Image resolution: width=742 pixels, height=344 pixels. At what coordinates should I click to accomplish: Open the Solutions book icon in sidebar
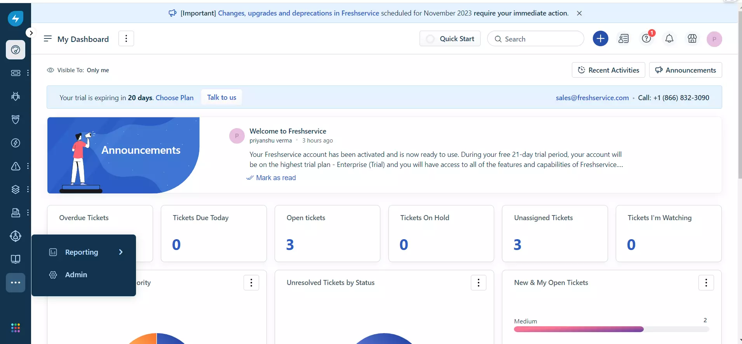click(x=16, y=259)
